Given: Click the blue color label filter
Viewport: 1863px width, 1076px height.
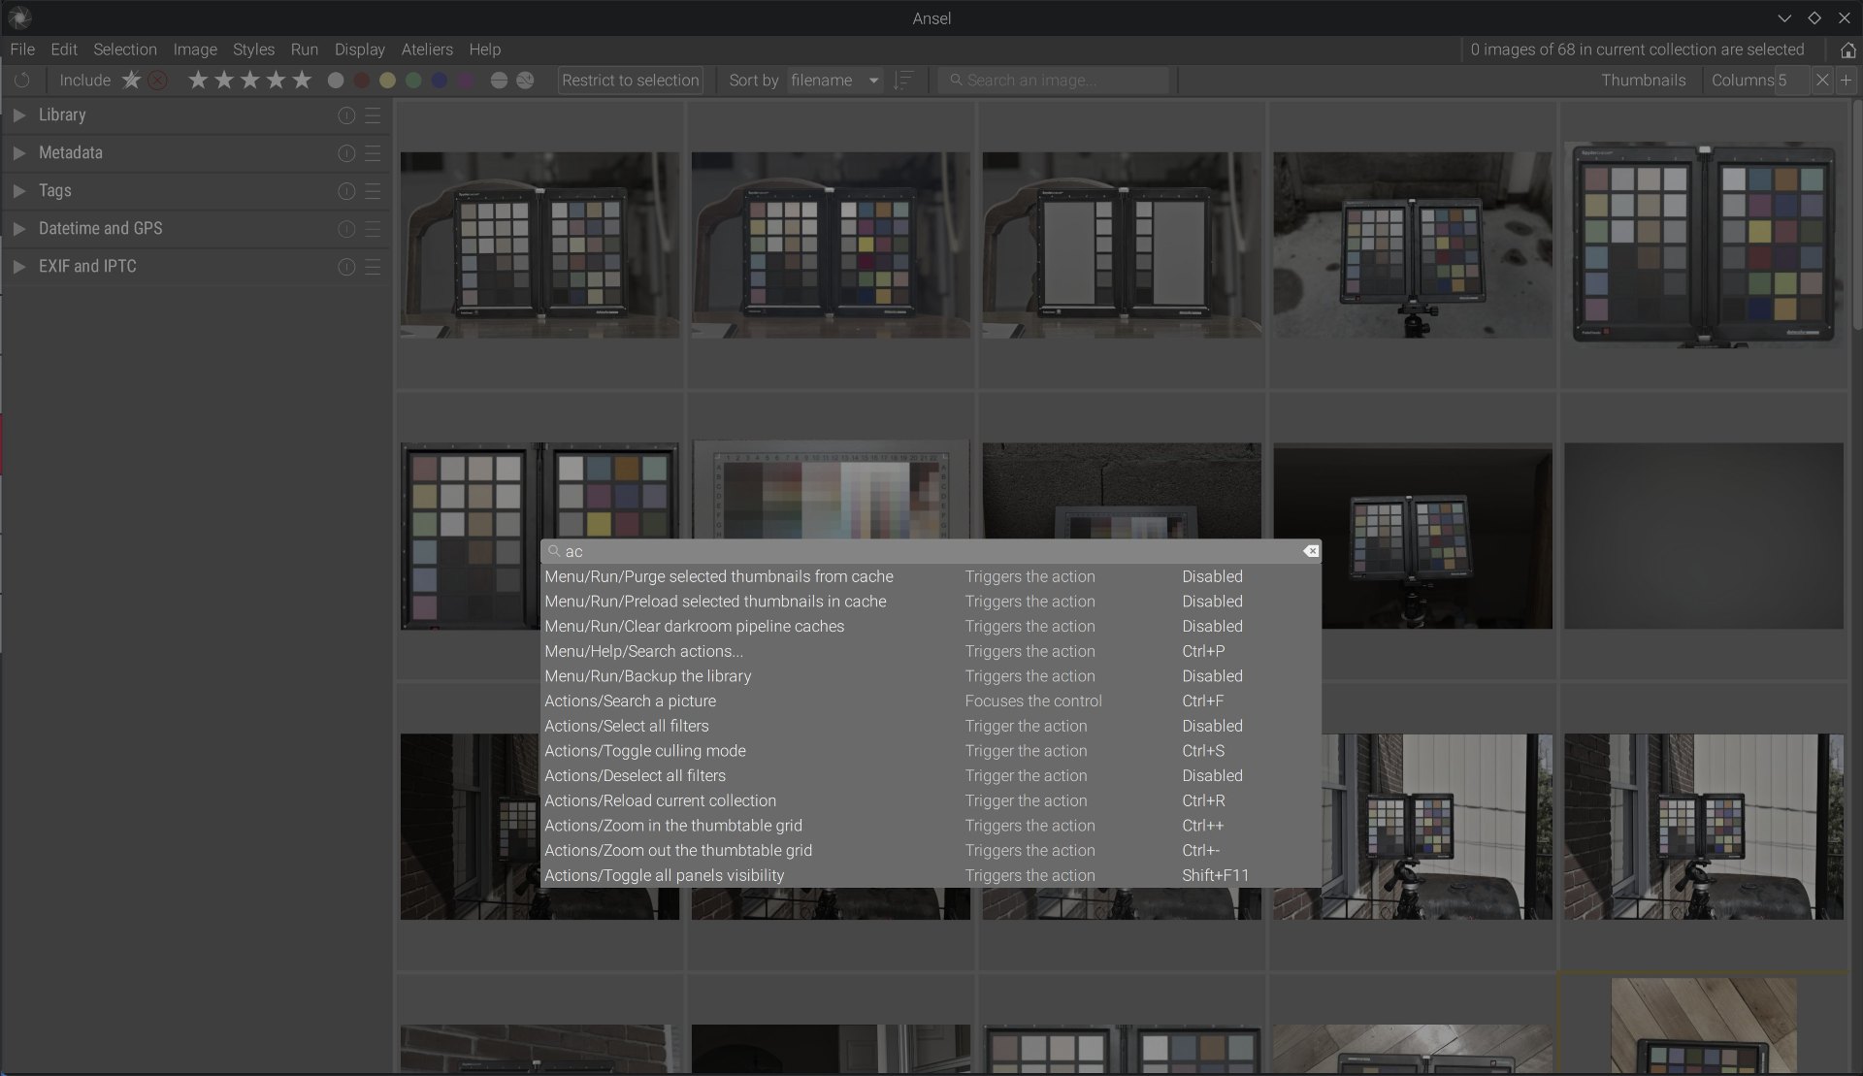Looking at the screenshot, I should point(440,81).
